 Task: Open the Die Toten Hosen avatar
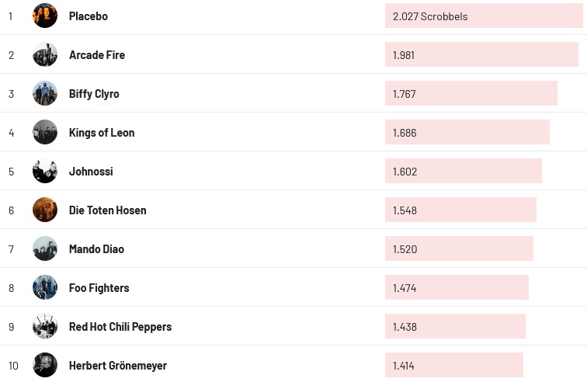coord(45,210)
